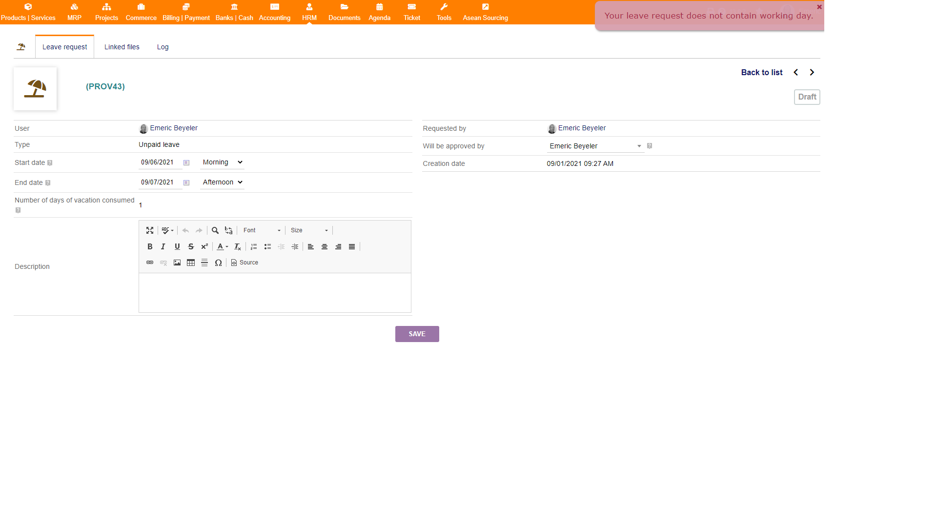Open the Documents menu
Viewport: 937px width, 527px height.
coord(345,12)
